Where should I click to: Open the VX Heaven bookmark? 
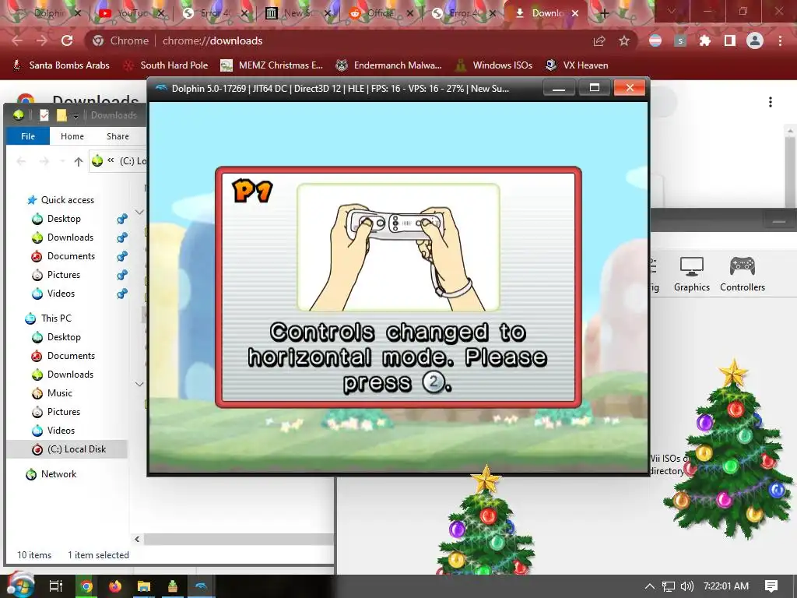pyautogui.click(x=577, y=65)
